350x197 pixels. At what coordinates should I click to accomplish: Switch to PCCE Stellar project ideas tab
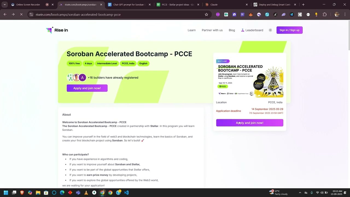(178, 5)
